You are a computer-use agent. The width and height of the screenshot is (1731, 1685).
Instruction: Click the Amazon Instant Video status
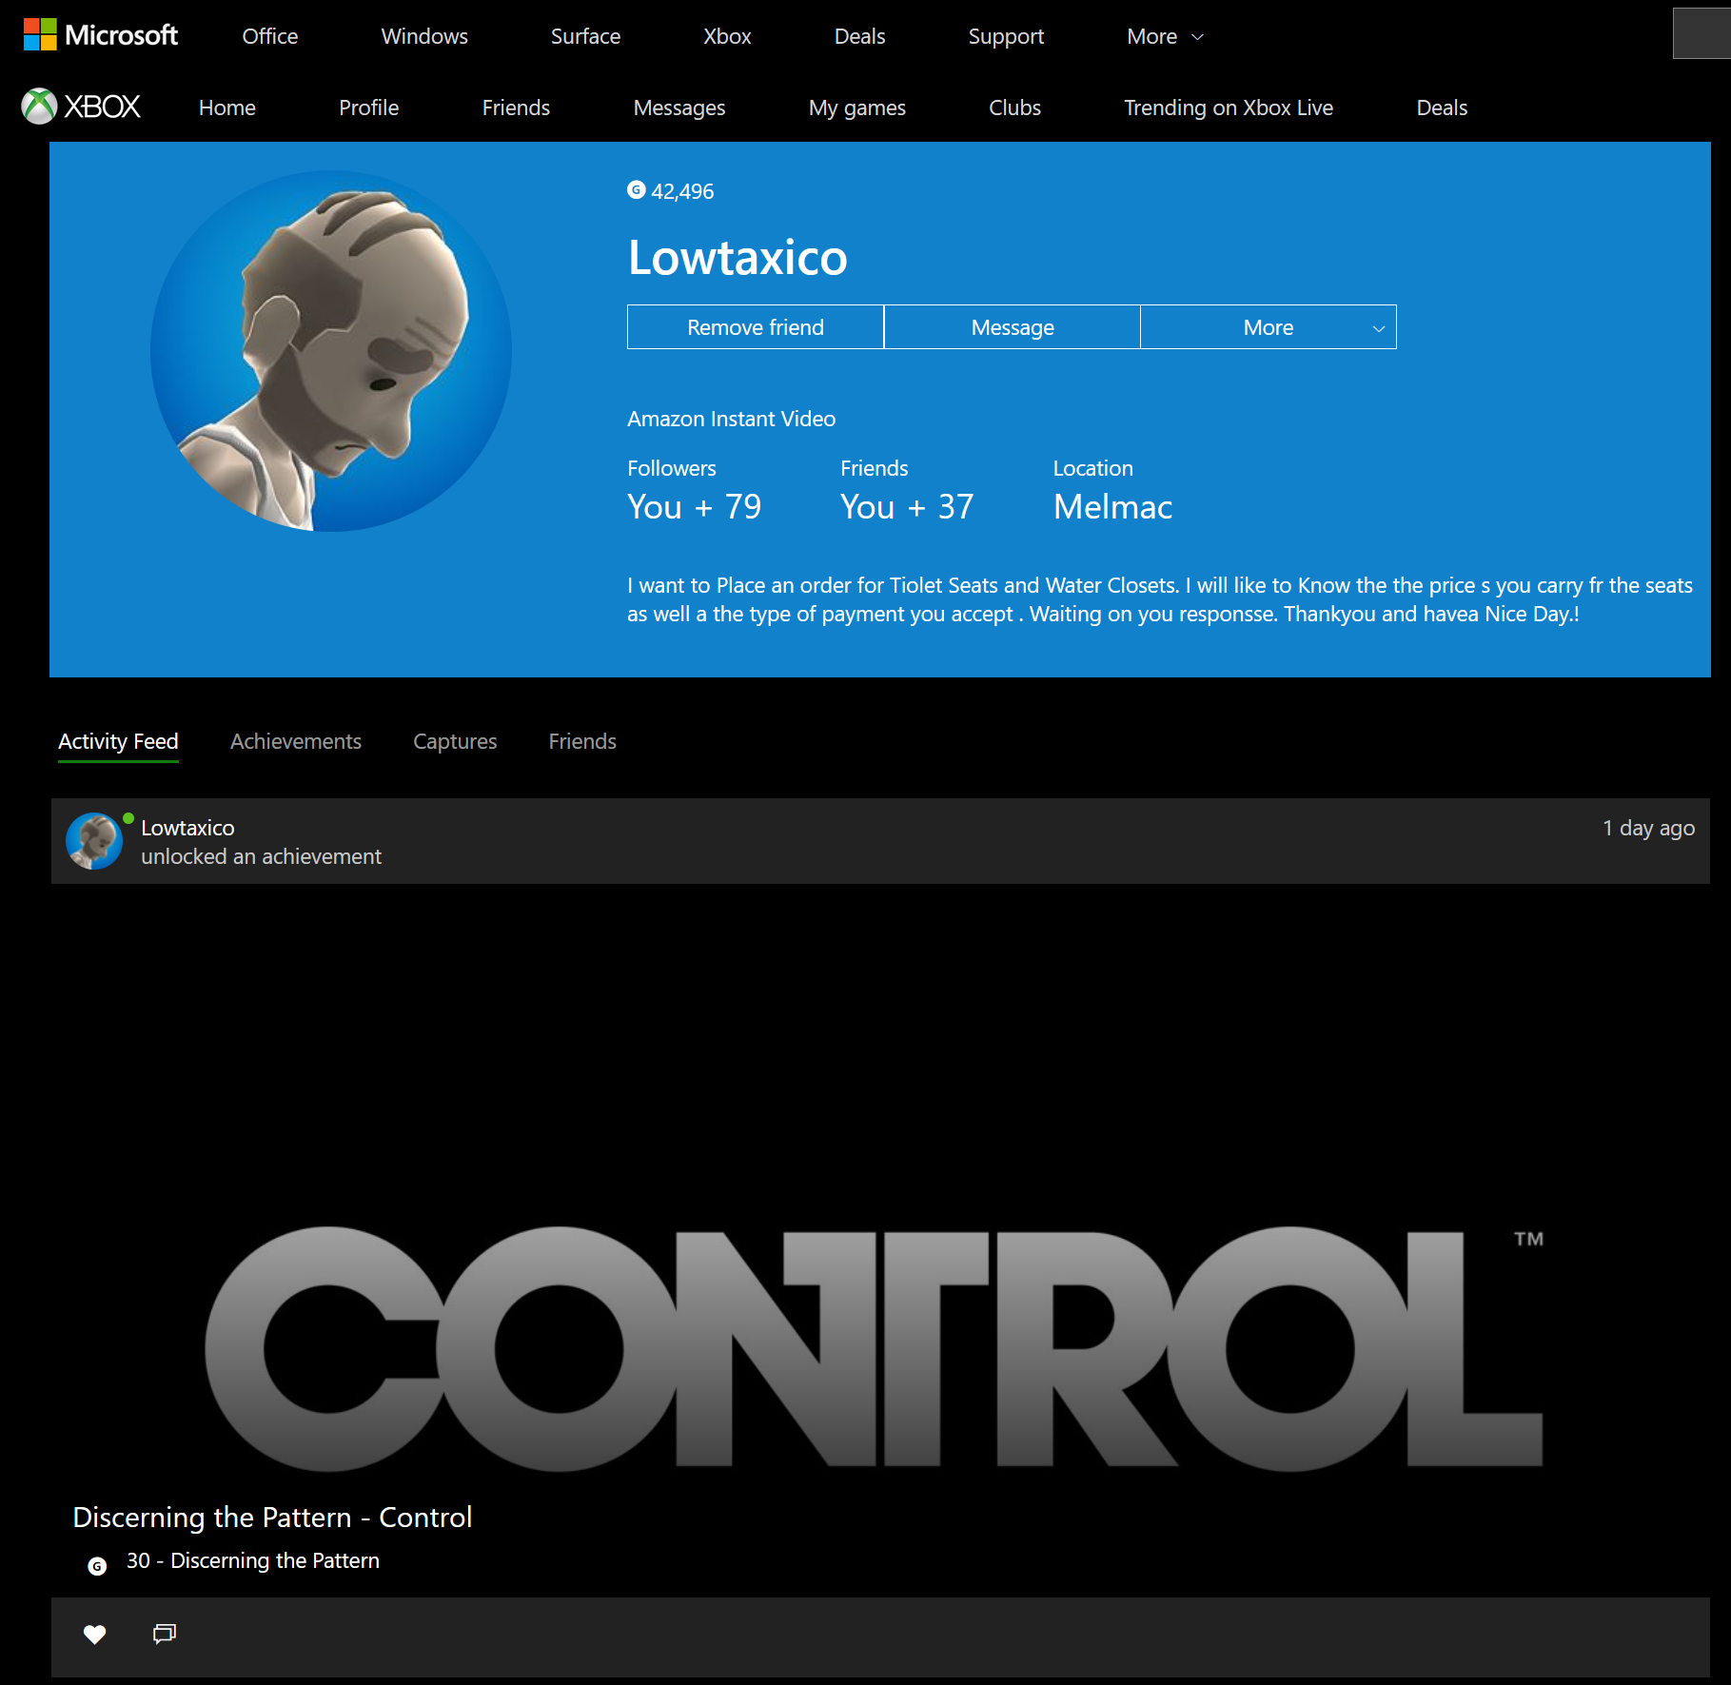click(731, 419)
